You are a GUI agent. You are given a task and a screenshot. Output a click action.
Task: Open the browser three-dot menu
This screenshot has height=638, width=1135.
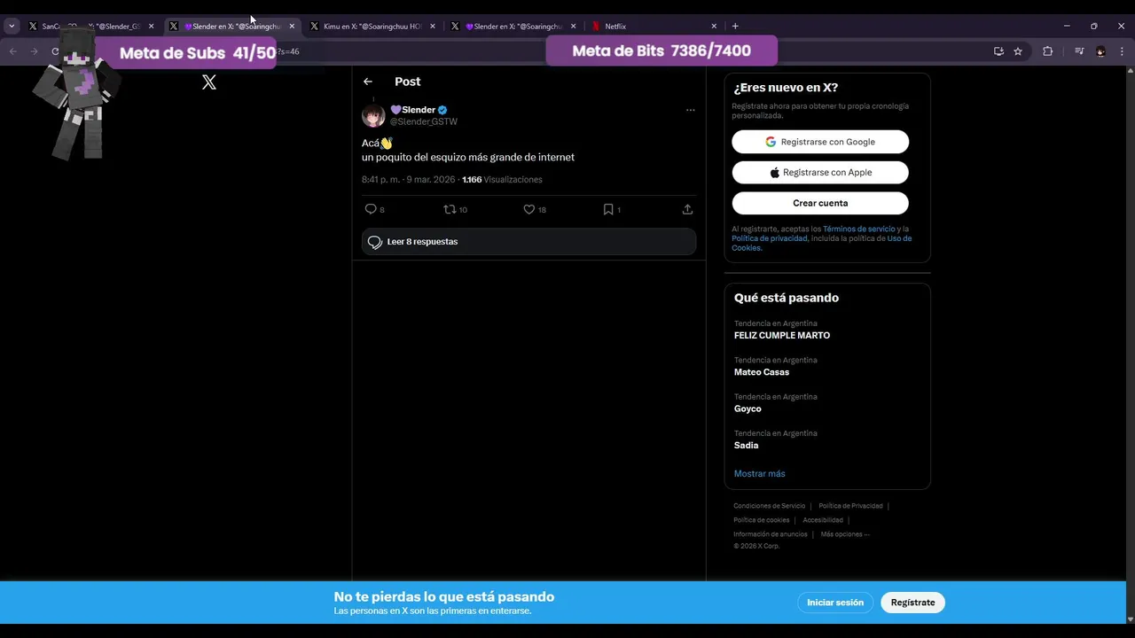(1122, 51)
